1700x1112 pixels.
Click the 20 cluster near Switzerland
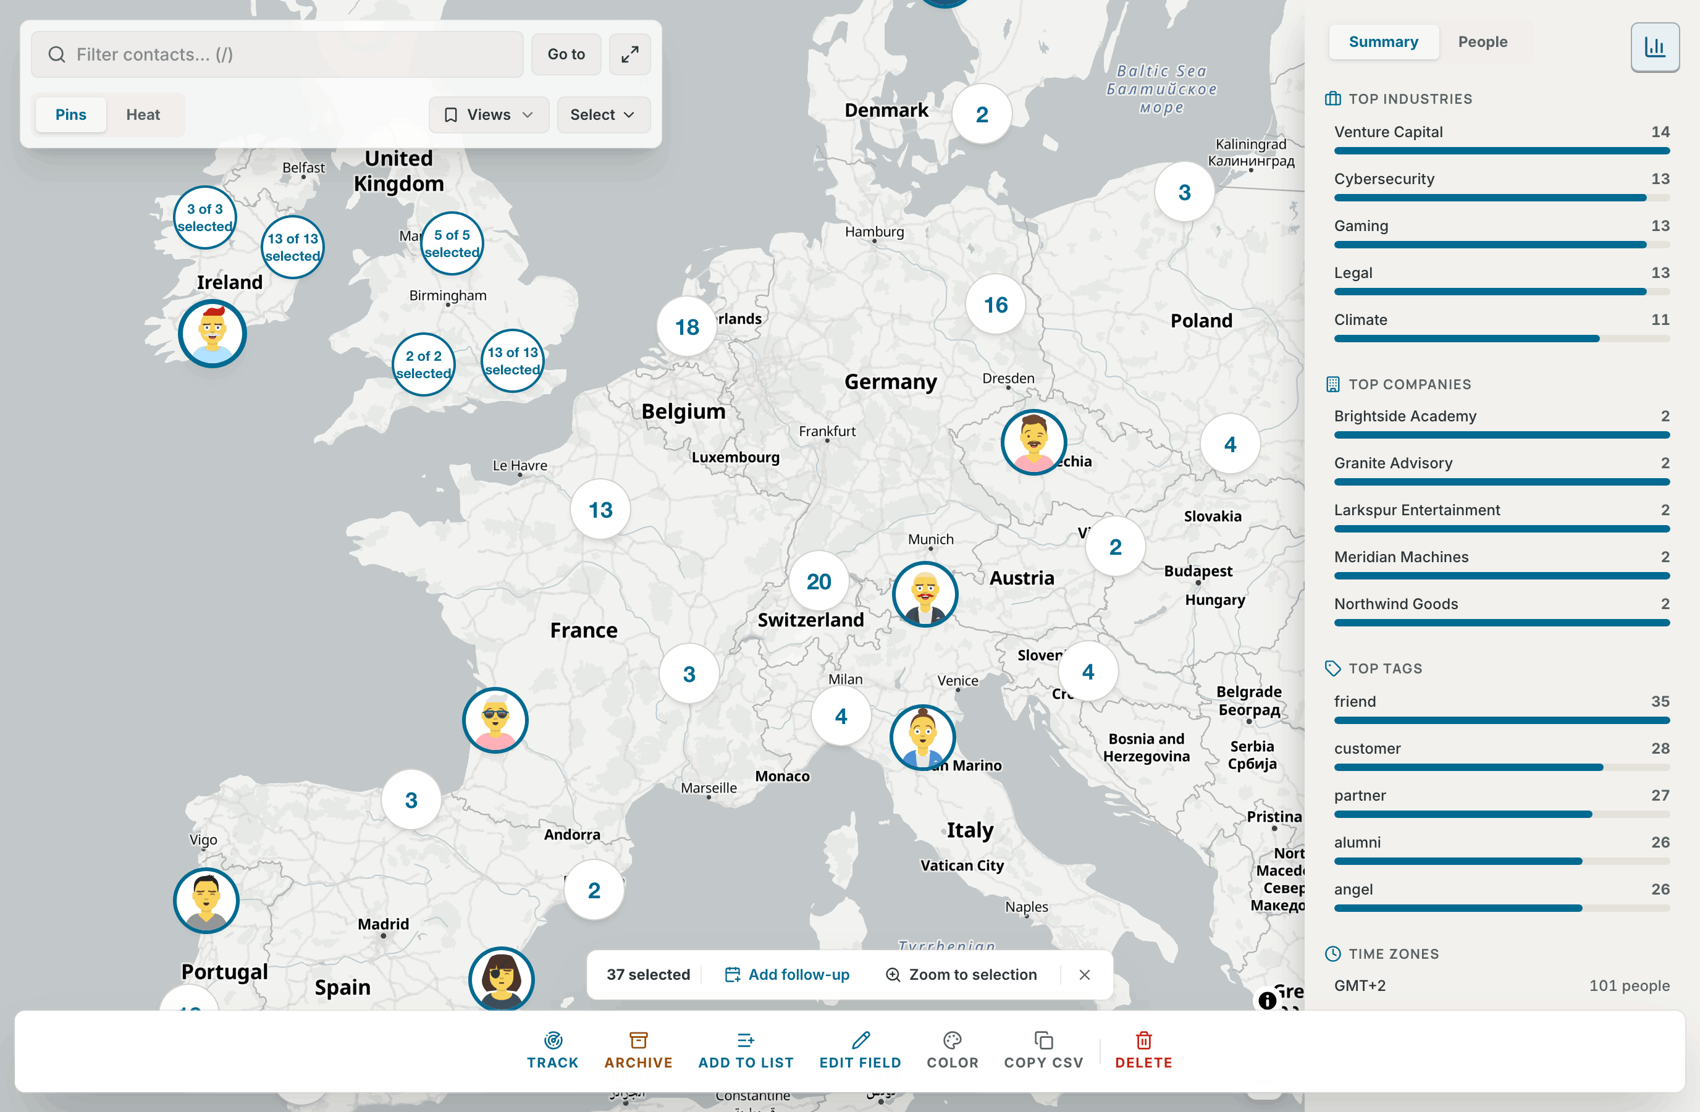pos(818,581)
